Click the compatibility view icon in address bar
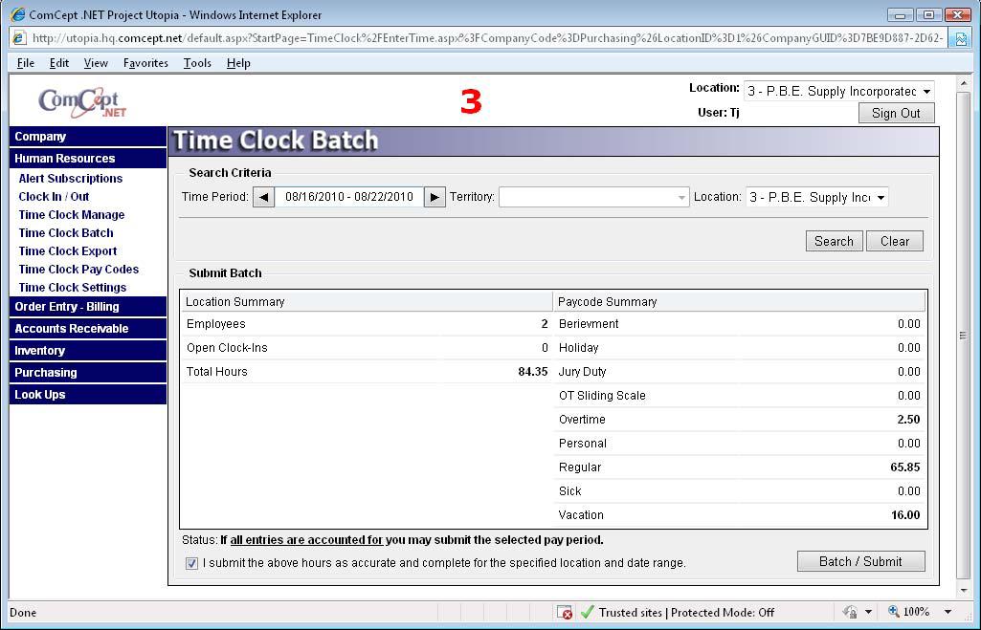Viewport: 981px width, 630px height. 961,38
